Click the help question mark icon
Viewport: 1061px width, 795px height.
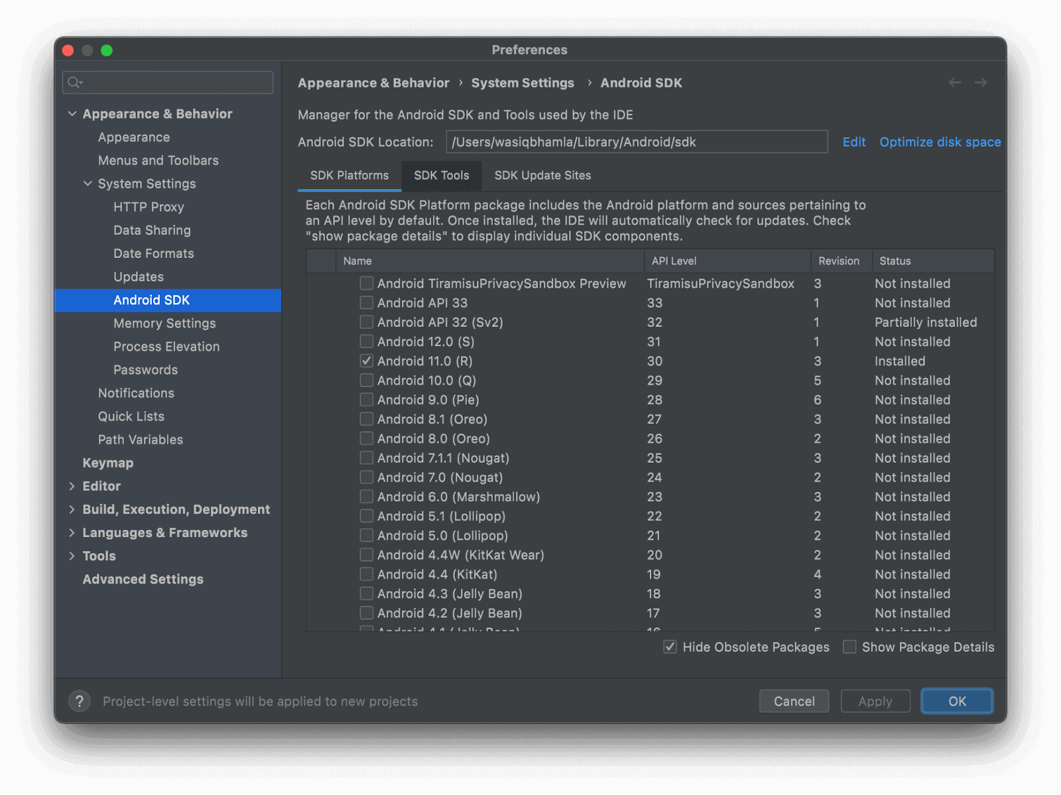80,701
